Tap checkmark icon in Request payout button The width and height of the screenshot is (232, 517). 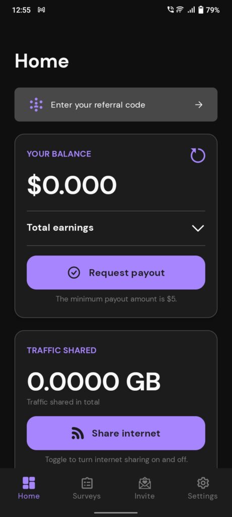74,273
